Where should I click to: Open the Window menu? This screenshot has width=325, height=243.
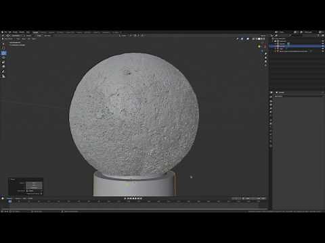point(22,32)
